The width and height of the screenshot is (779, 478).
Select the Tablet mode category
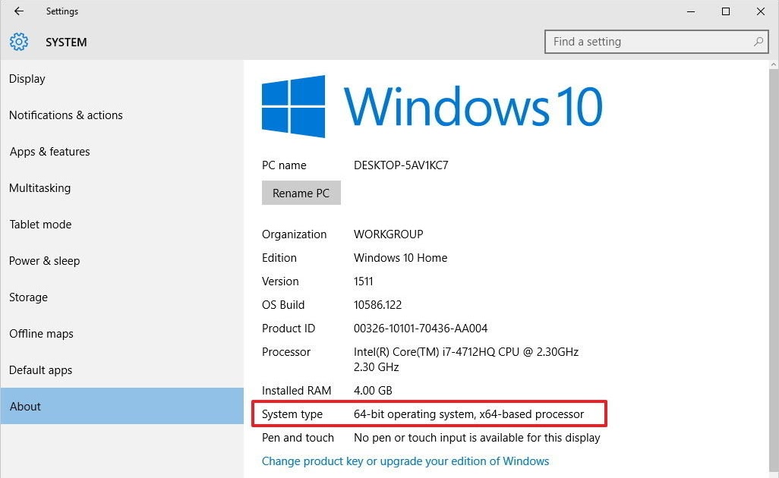click(121, 224)
